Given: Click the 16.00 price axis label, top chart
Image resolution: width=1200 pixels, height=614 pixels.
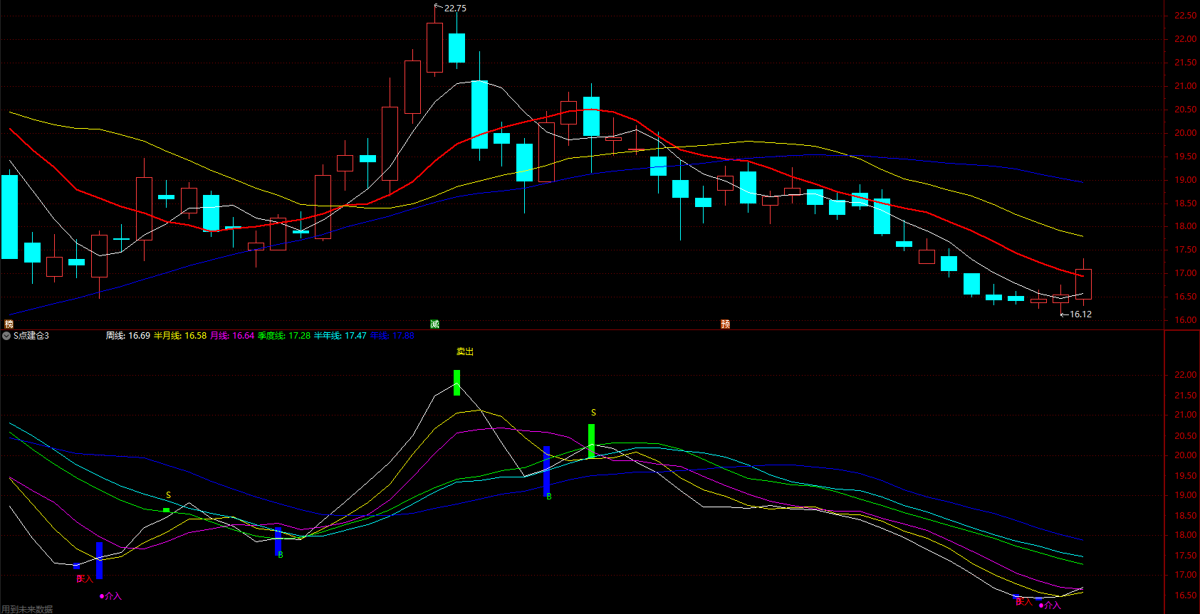Looking at the screenshot, I should [x=1186, y=320].
